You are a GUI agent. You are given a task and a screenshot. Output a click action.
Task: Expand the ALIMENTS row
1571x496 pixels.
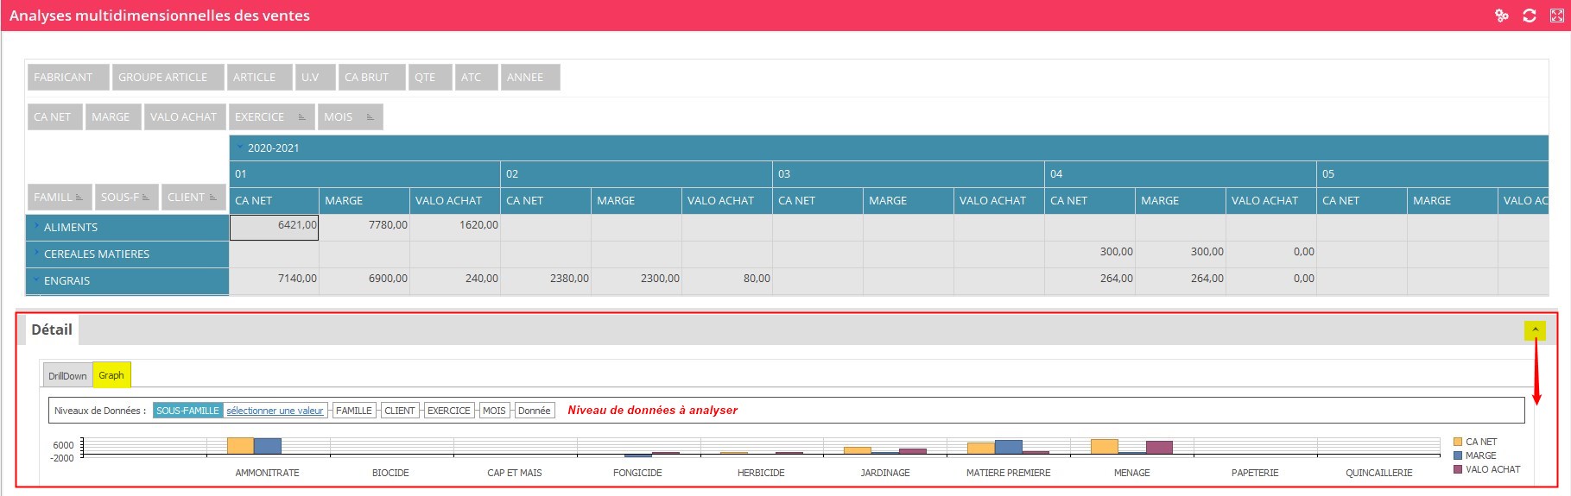(36, 227)
